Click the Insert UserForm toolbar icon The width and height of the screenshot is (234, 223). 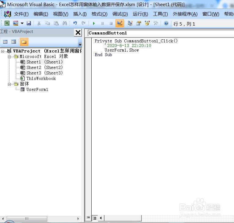[16, 23]
